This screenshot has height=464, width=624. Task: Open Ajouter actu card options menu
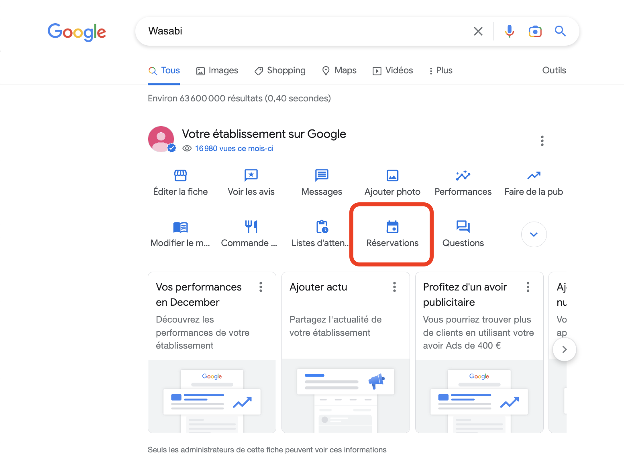[x=394, y=287]
